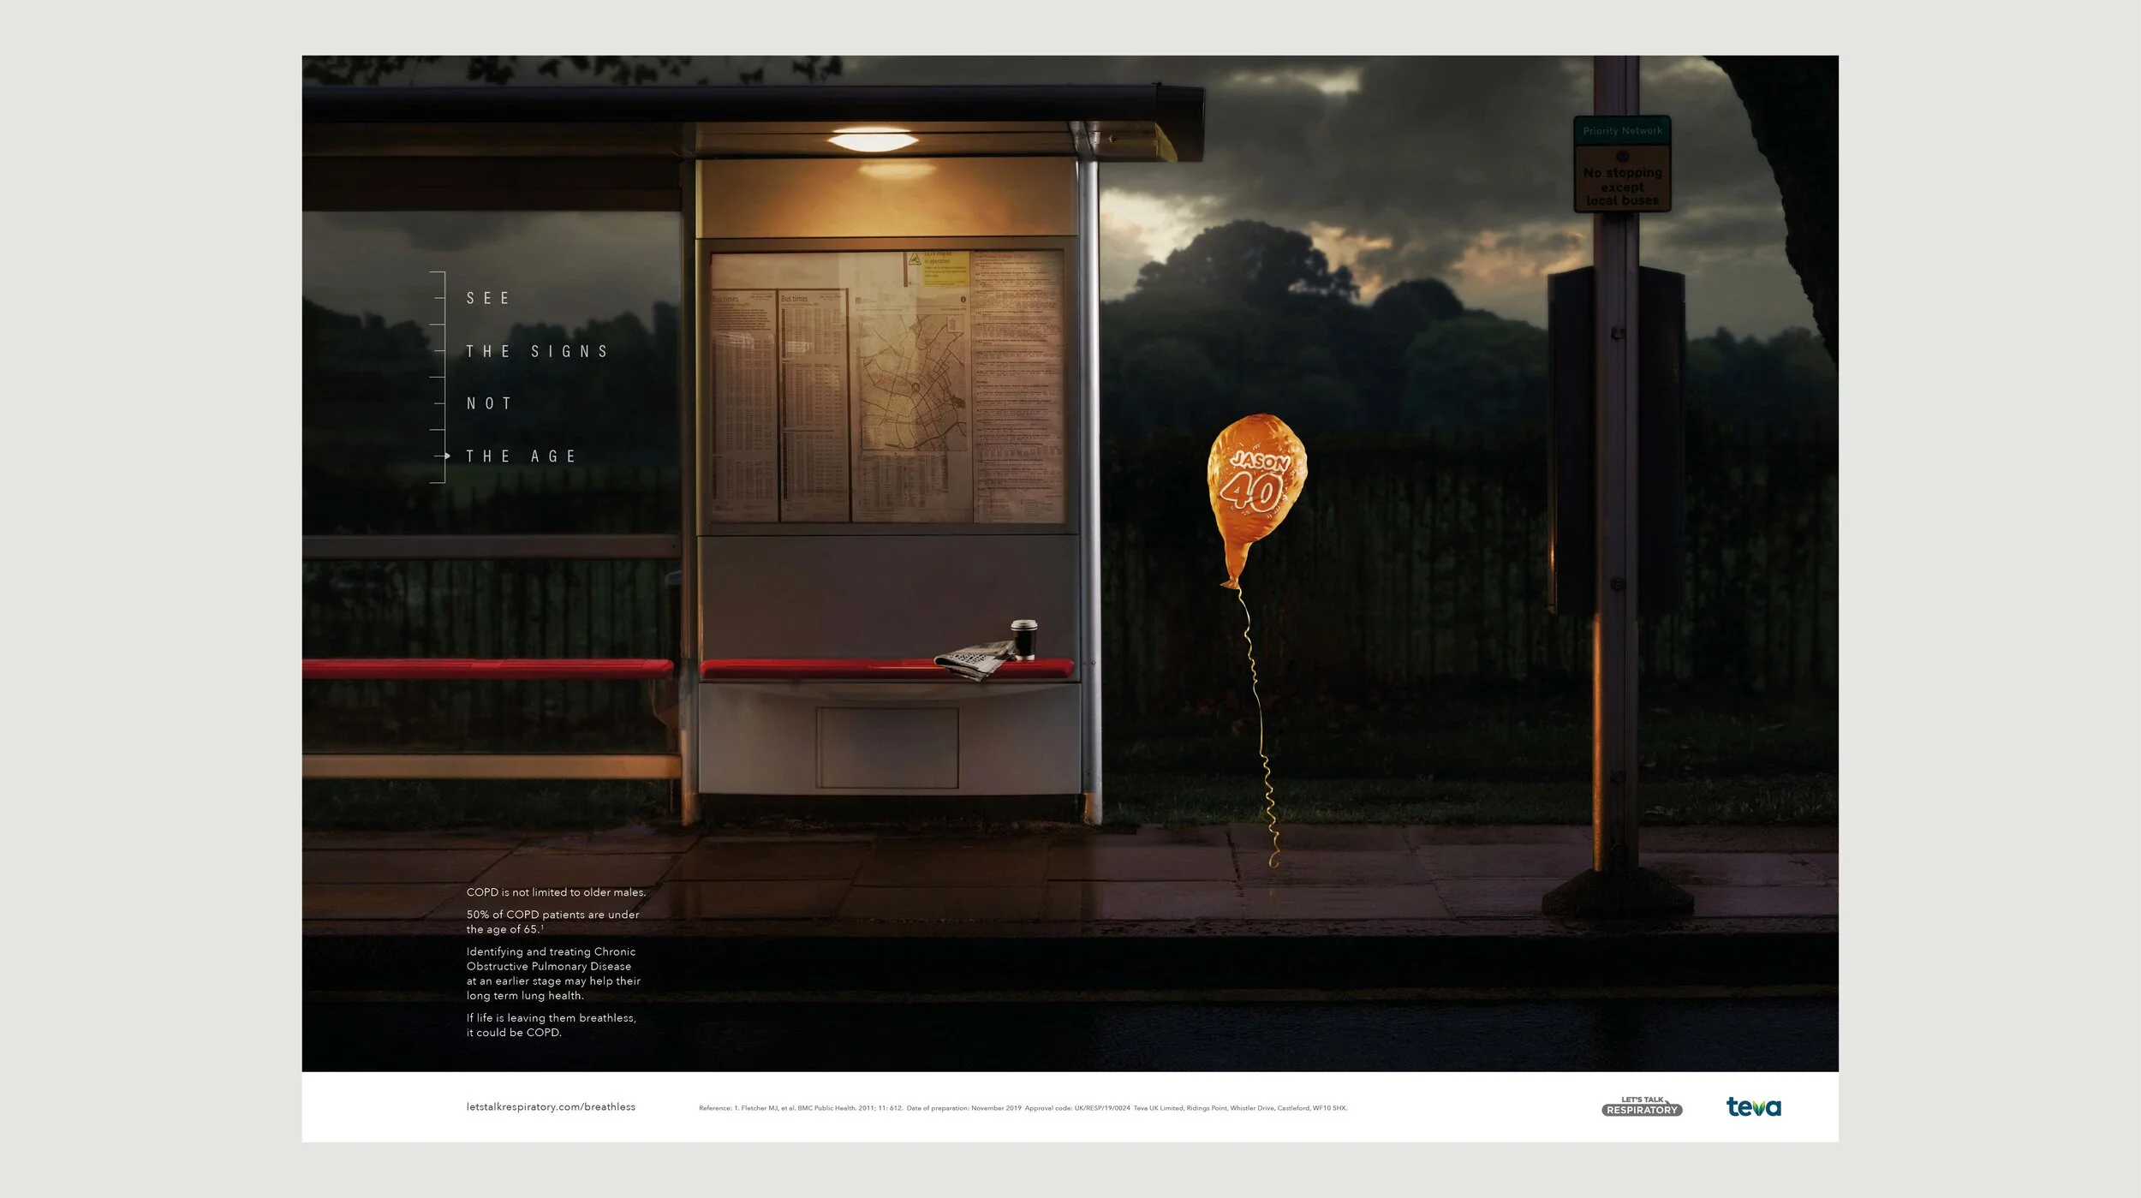Viewport: 2141px width, 1198px height.
Task: Open the letstalkrespiratory.com/breathless link
Action: 551,1106
